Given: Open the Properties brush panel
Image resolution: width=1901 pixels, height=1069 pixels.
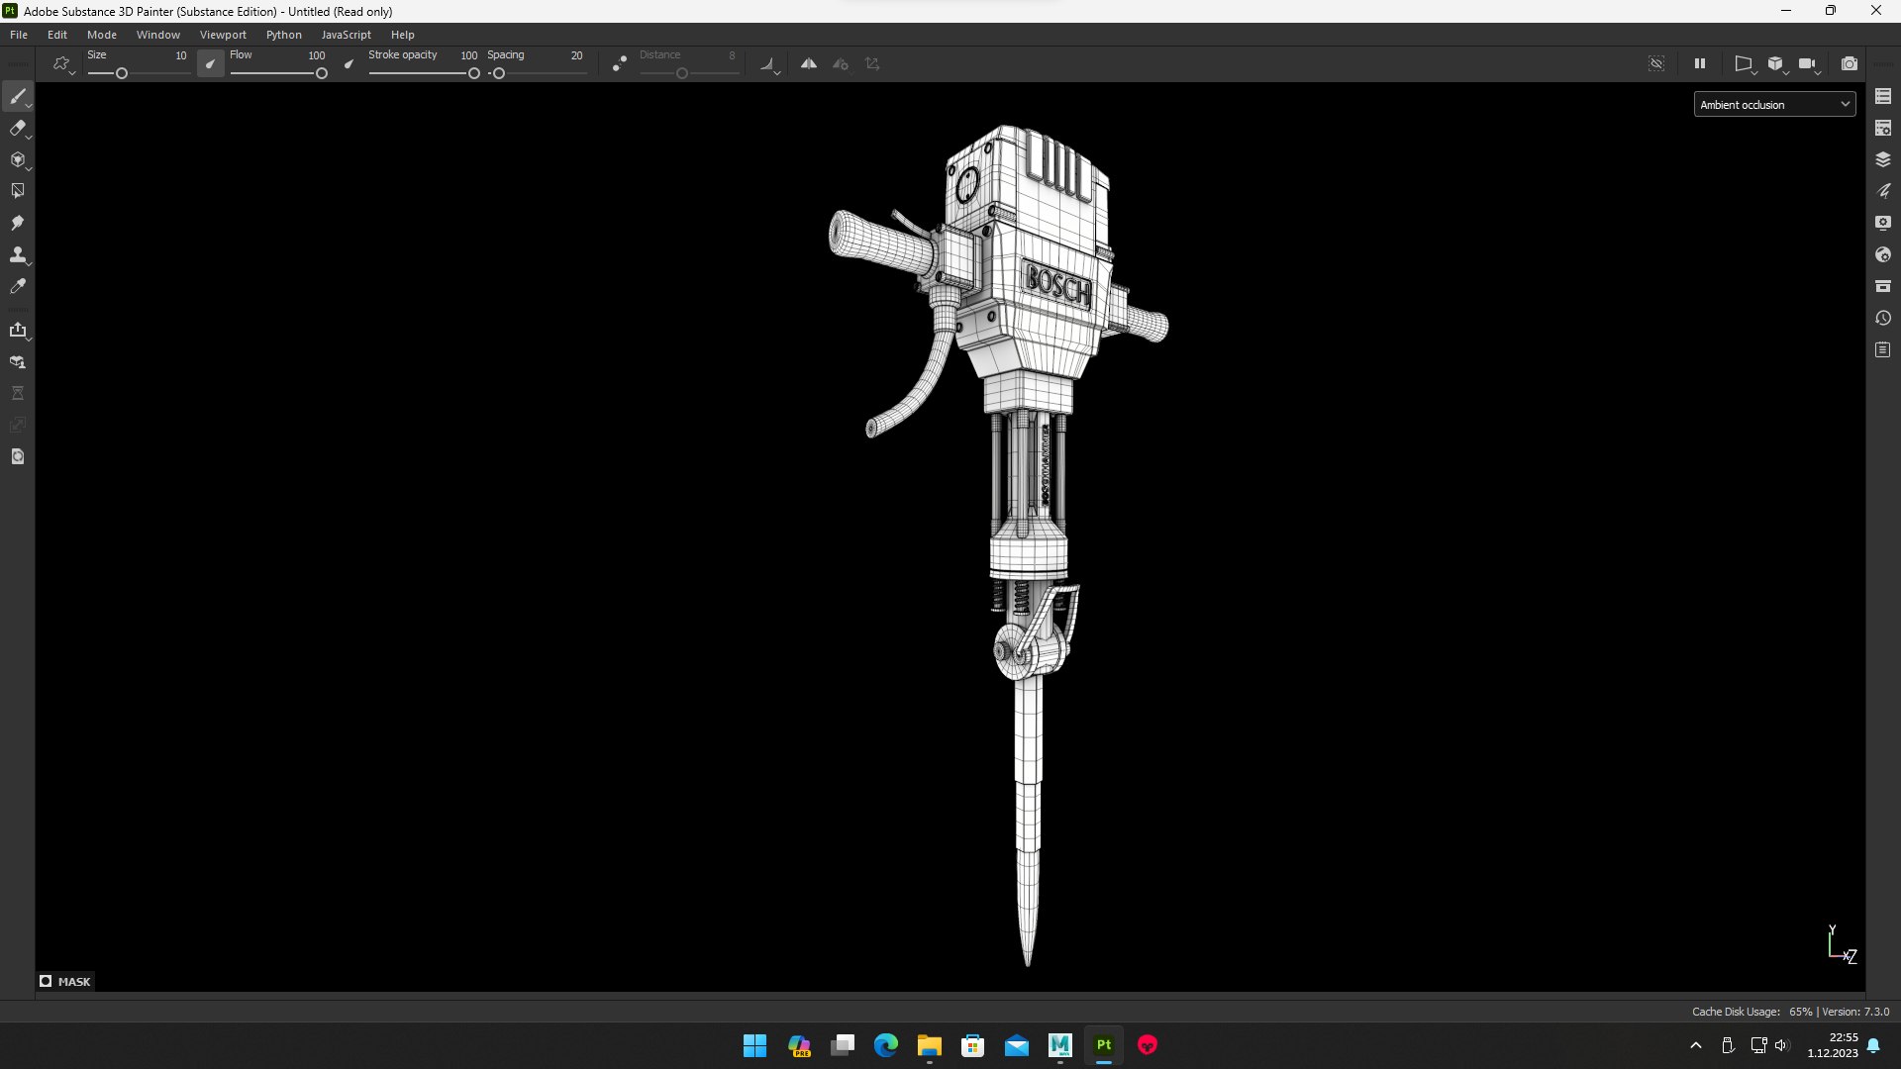Looking at the screenshot, I should (x=1883, y=191).
